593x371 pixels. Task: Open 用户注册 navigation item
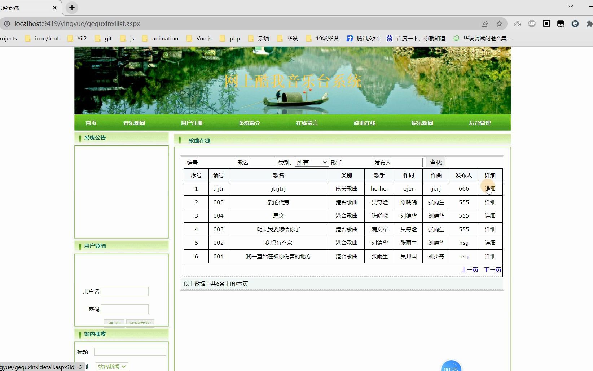click(192, 123)
